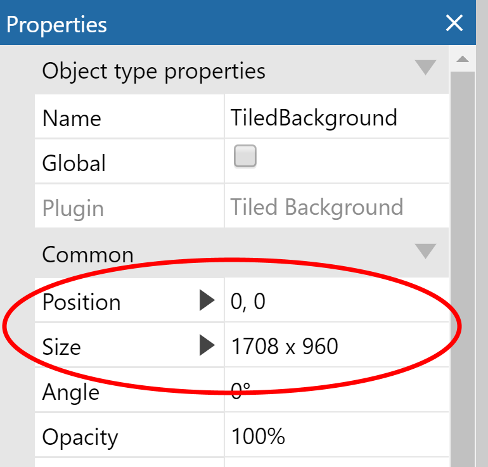Expand the Position property triangle
The width and height of the screenshot is (488, 467).
tap(207, 300)
